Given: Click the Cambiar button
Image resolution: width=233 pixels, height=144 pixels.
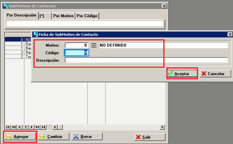Looking at the screenshot, I should [x=54, y=137].
